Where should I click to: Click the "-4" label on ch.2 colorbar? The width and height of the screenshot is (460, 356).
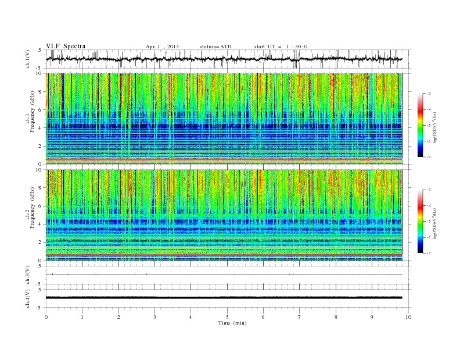(x=429, y=205)
